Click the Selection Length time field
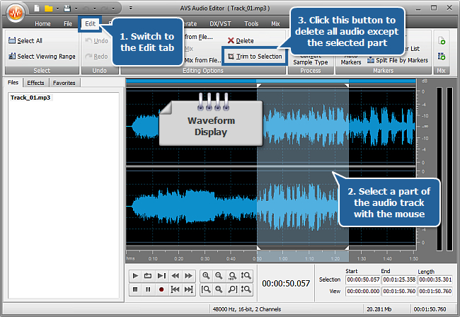Image resolution: width=460 pixels, height=317 pixels. click(x=435, y=279)
